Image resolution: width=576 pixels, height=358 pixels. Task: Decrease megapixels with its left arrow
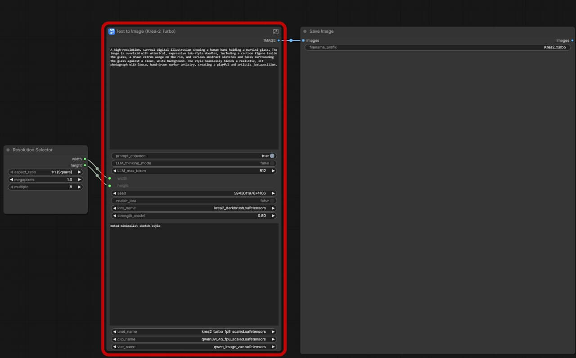click(x=11, y=180)
